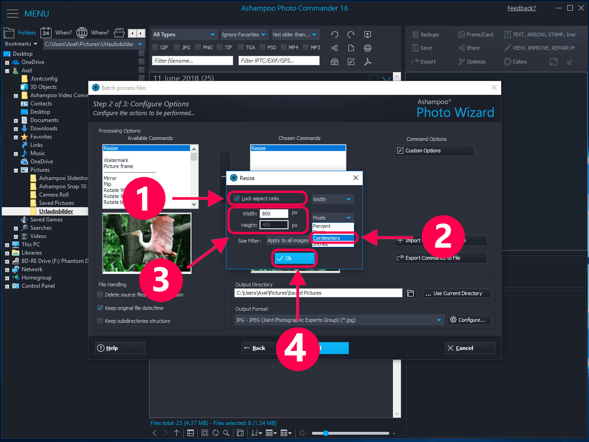Click the share icon in filter toolbar
Viewport: 589px width, 442px height.
[x=335, y=48]
